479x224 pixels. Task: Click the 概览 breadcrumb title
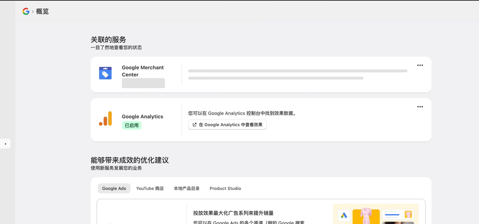[x=42, y=11]
